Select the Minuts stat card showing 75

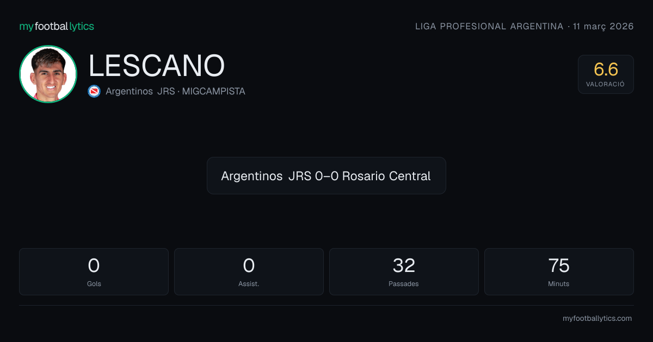[559, 271]
